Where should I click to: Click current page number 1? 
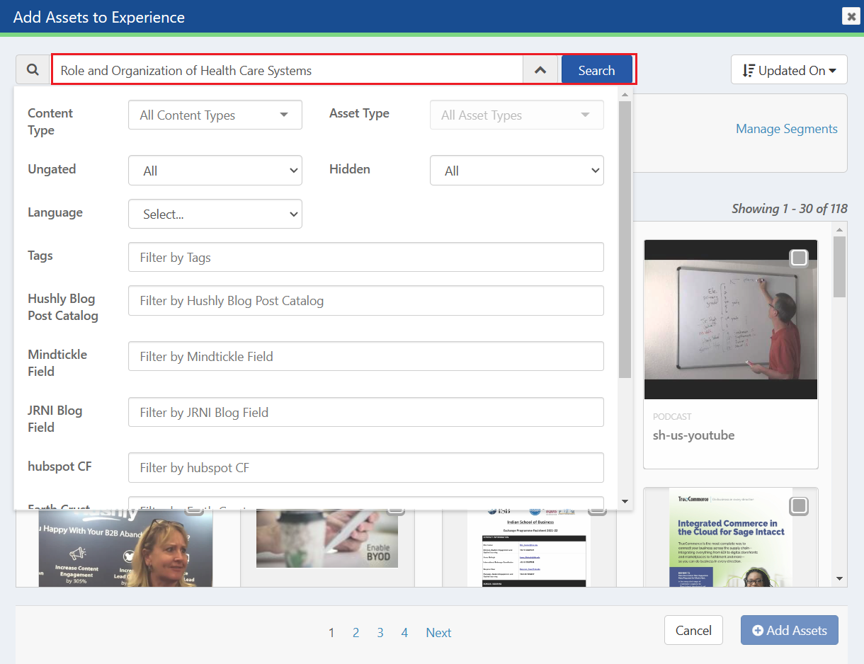click(x=331, y=633)
